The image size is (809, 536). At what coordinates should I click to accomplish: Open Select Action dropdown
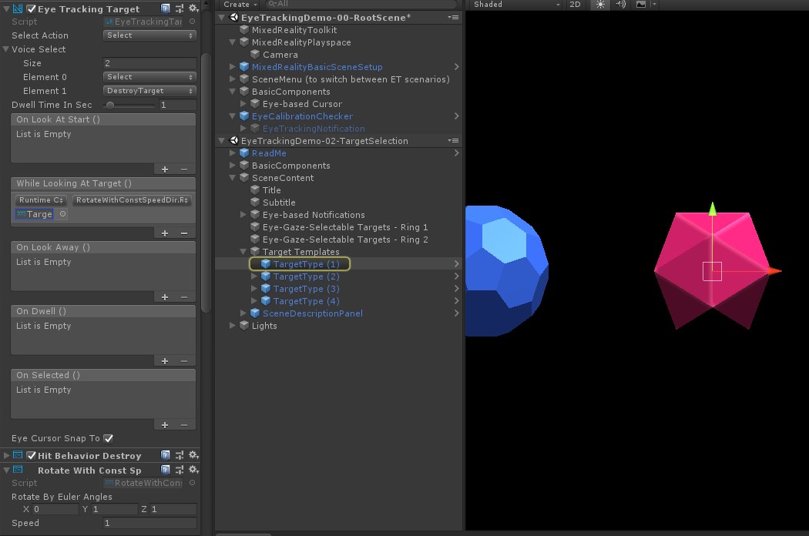click(149, 35)
